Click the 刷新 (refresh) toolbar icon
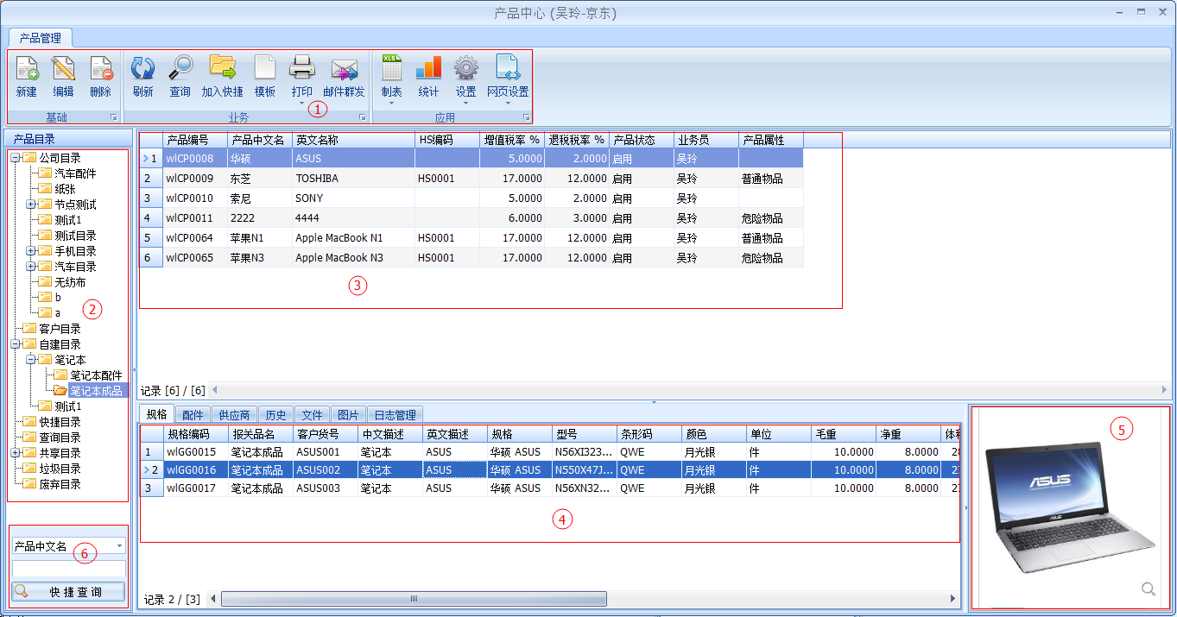 click(x=142, y=68)
